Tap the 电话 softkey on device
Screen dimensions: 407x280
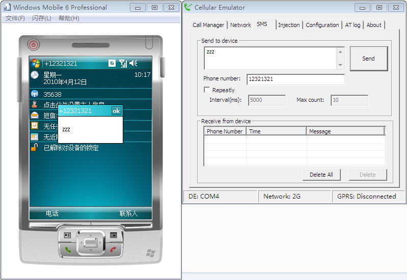tap(52, 213)
